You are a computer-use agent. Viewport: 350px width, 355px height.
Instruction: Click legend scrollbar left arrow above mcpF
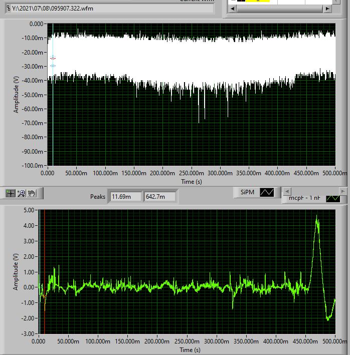(x=287, y=192)
